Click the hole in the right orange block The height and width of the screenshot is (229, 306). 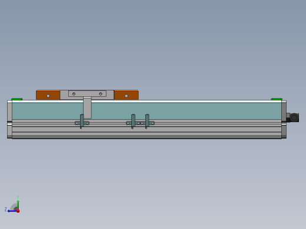(127, 96)
